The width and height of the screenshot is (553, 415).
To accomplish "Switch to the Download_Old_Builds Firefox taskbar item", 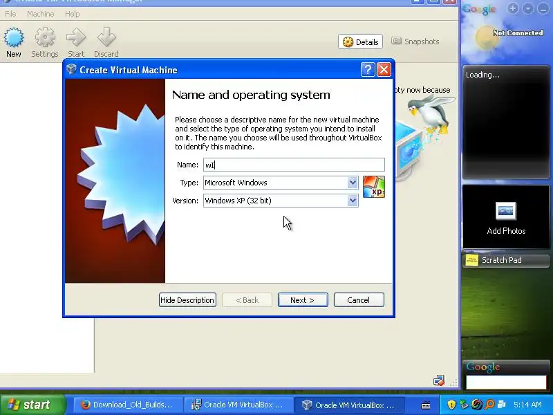I will click(x=128, y=405).
